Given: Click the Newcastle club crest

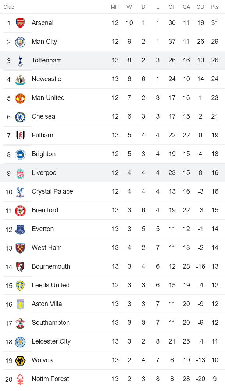Looking at the screenshot, I should coord(20,79).
